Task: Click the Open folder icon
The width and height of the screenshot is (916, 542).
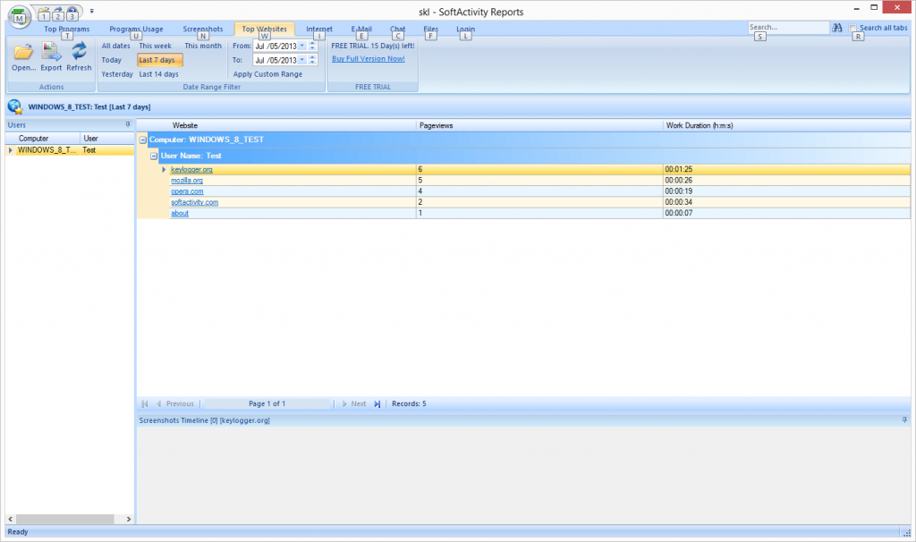Action: click(23, 52)
